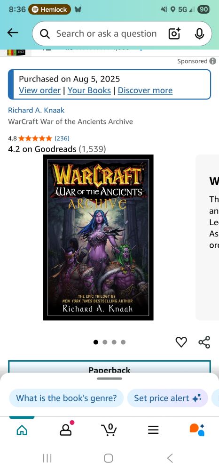Image resolution: width=219 pixels, height=471 pixels.
Task: Tap the WarCraft book cover image
Action: [98, 237]
